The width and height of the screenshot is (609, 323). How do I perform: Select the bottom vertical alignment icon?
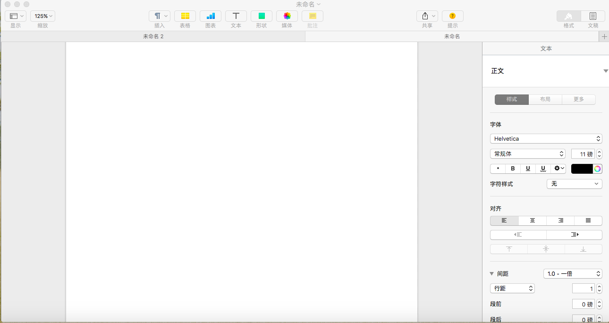click(x=584, y=249)
